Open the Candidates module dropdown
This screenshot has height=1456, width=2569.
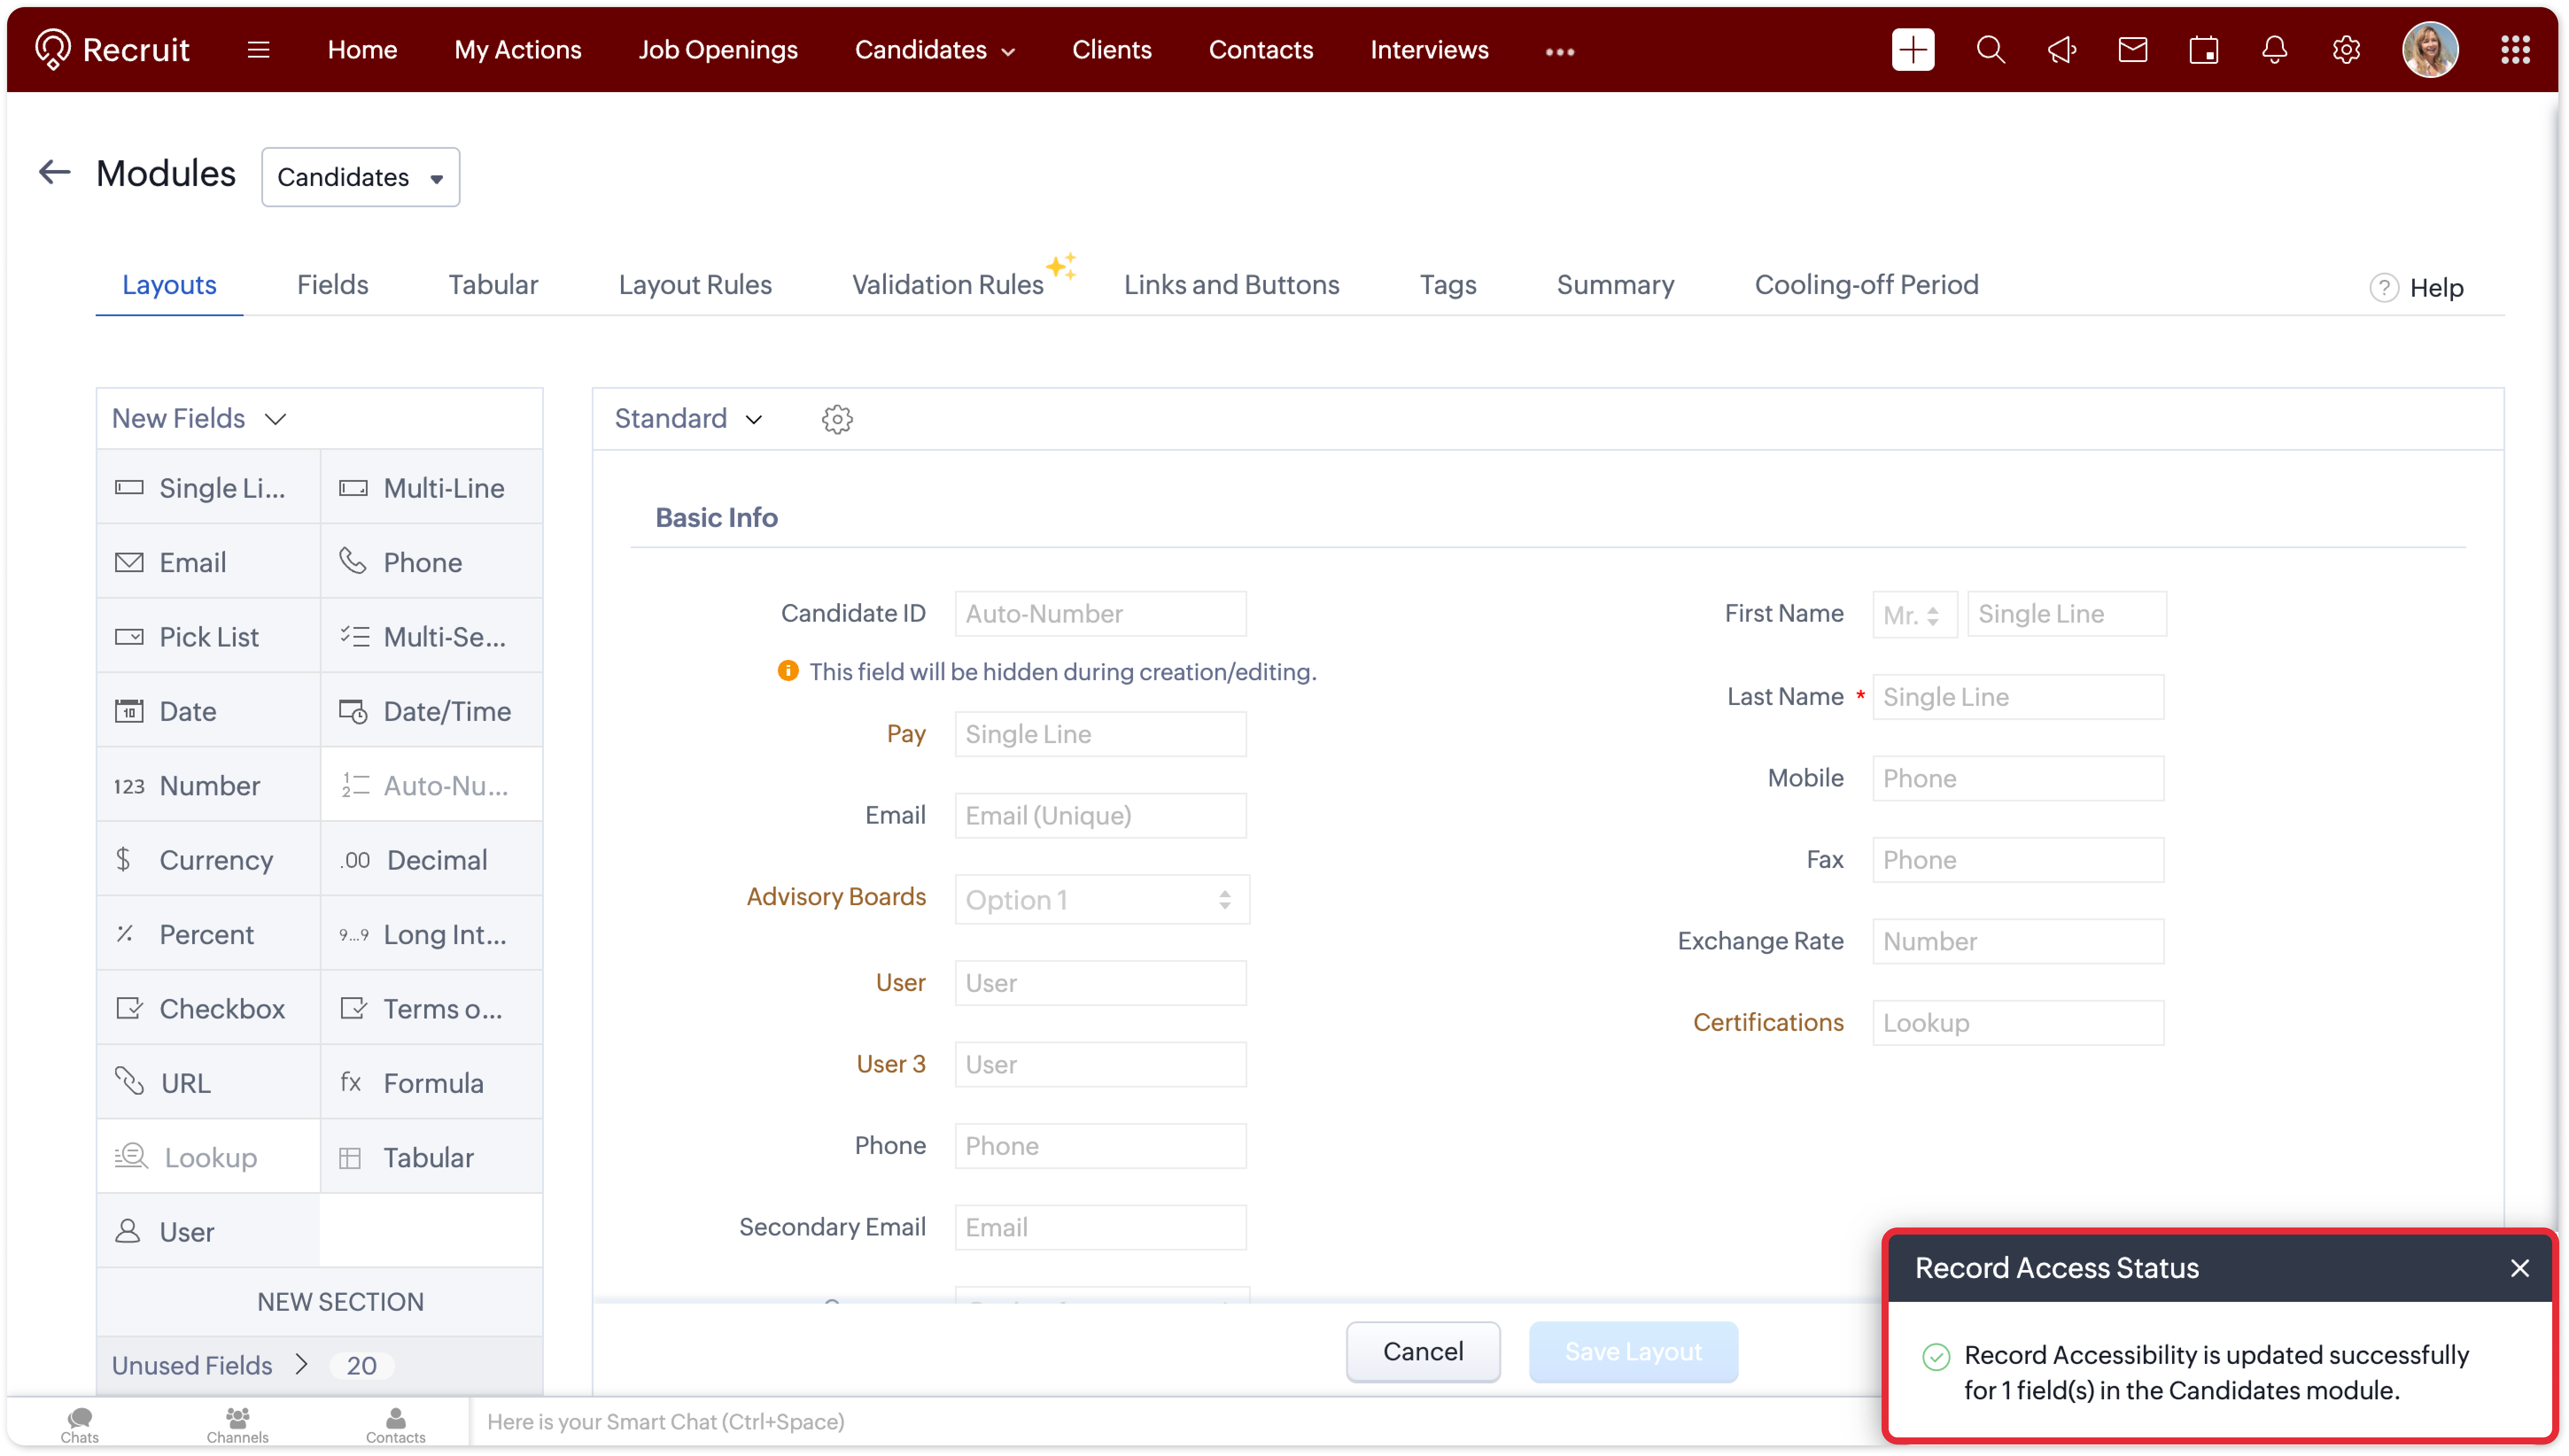coord(360,177)
